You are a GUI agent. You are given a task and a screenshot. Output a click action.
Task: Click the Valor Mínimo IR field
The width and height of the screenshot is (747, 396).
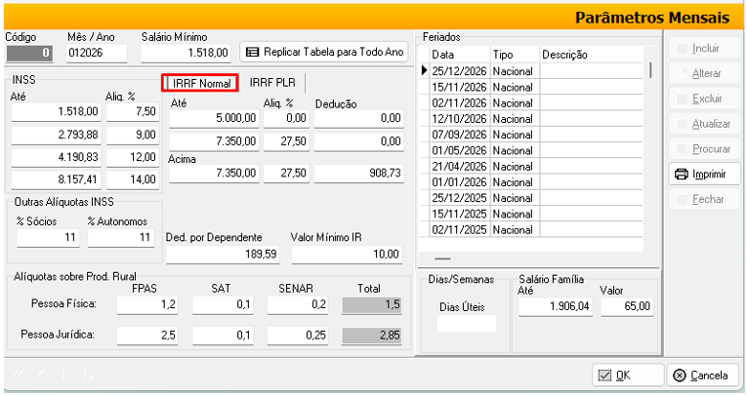pyautogui.click(x=346, y=254)
